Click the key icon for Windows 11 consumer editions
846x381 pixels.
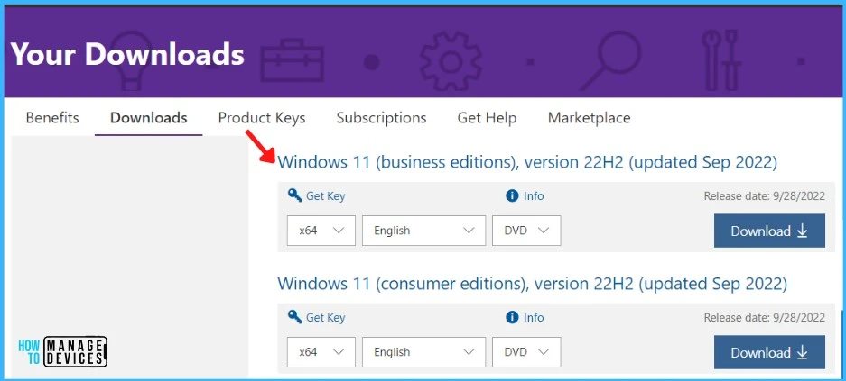pyautogui.click(x=295, y=317)
